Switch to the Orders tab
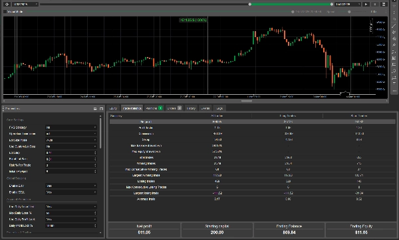Screen dimensions: 399x240 (174, 108)
